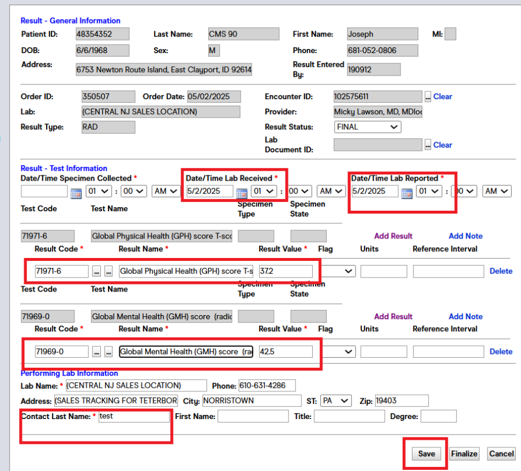Open Lab Received minutes dropdown
This screenshot has width=521, height=471.
pos(299,191)
